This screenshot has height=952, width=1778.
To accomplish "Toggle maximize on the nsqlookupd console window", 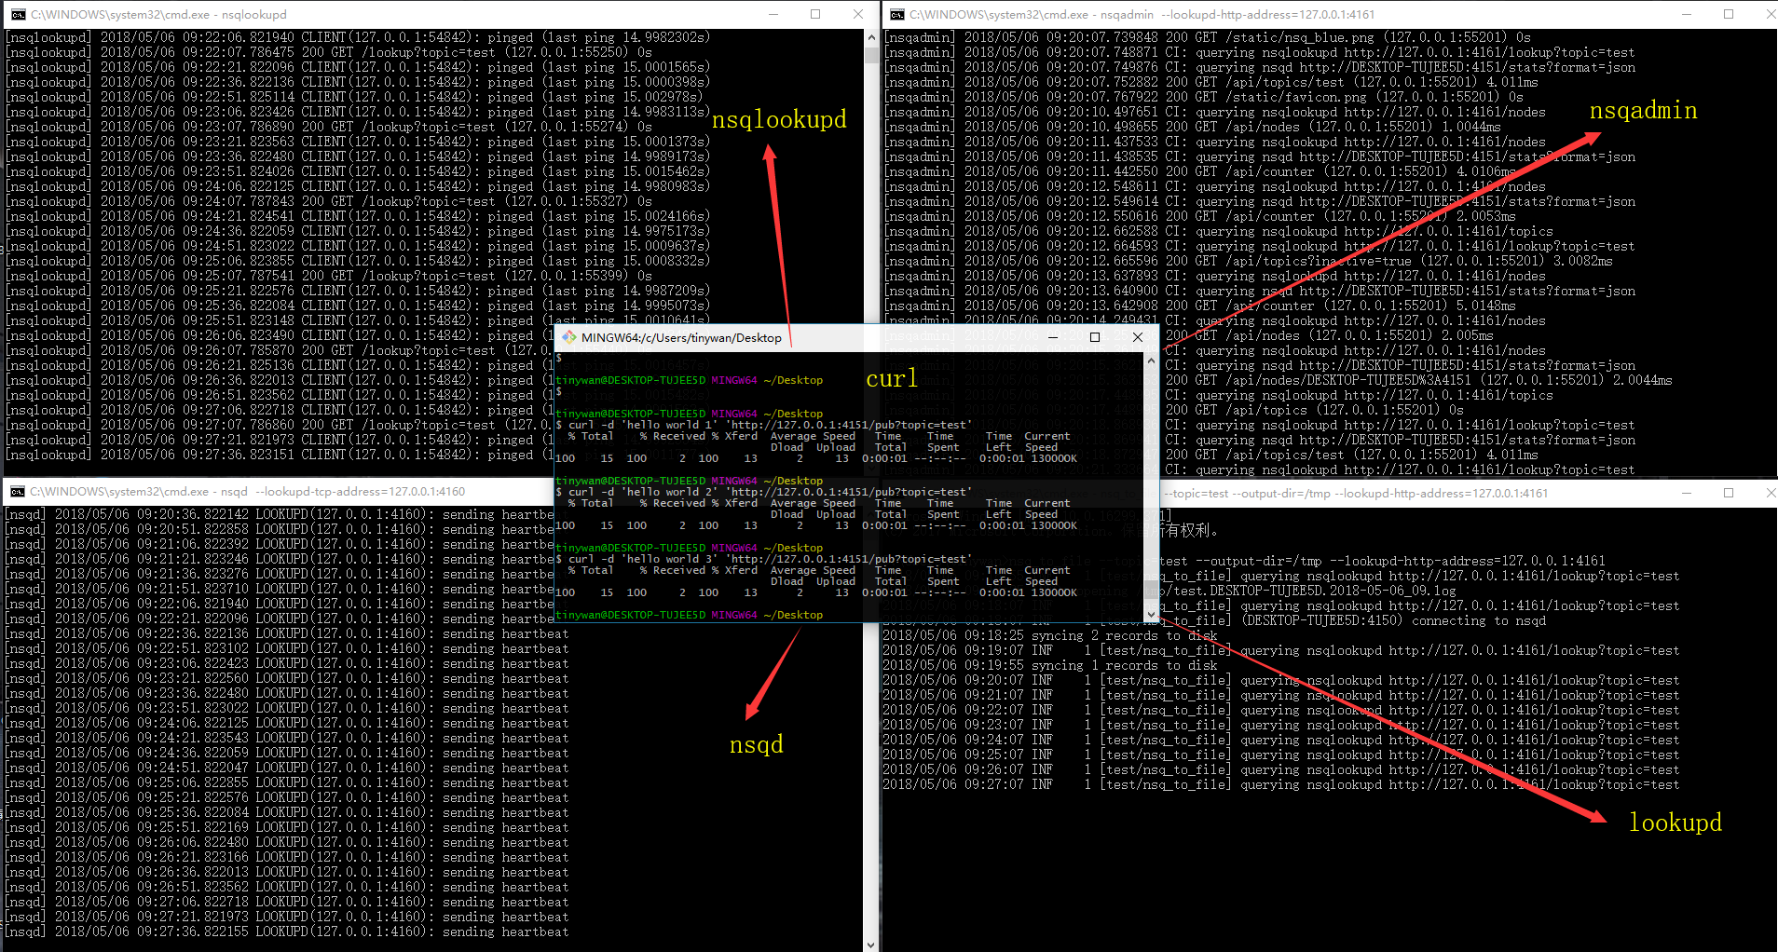I will (814, 14).
